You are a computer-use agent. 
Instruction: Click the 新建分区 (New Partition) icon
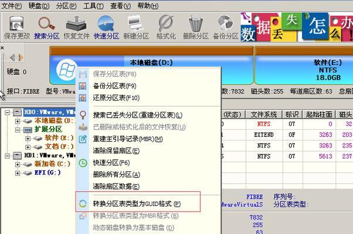[136, 26]
